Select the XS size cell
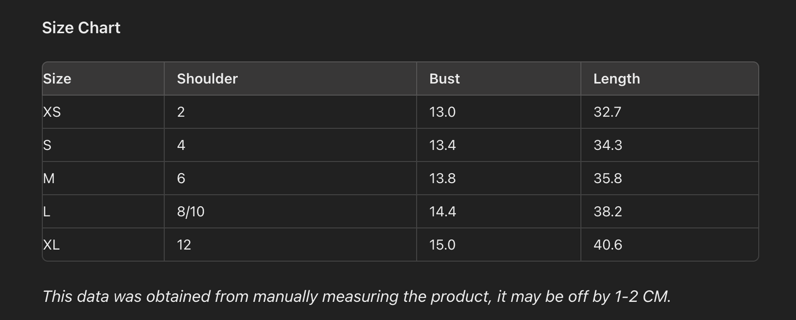The width and height of the screenshot is (796, 320). [52, 112]
